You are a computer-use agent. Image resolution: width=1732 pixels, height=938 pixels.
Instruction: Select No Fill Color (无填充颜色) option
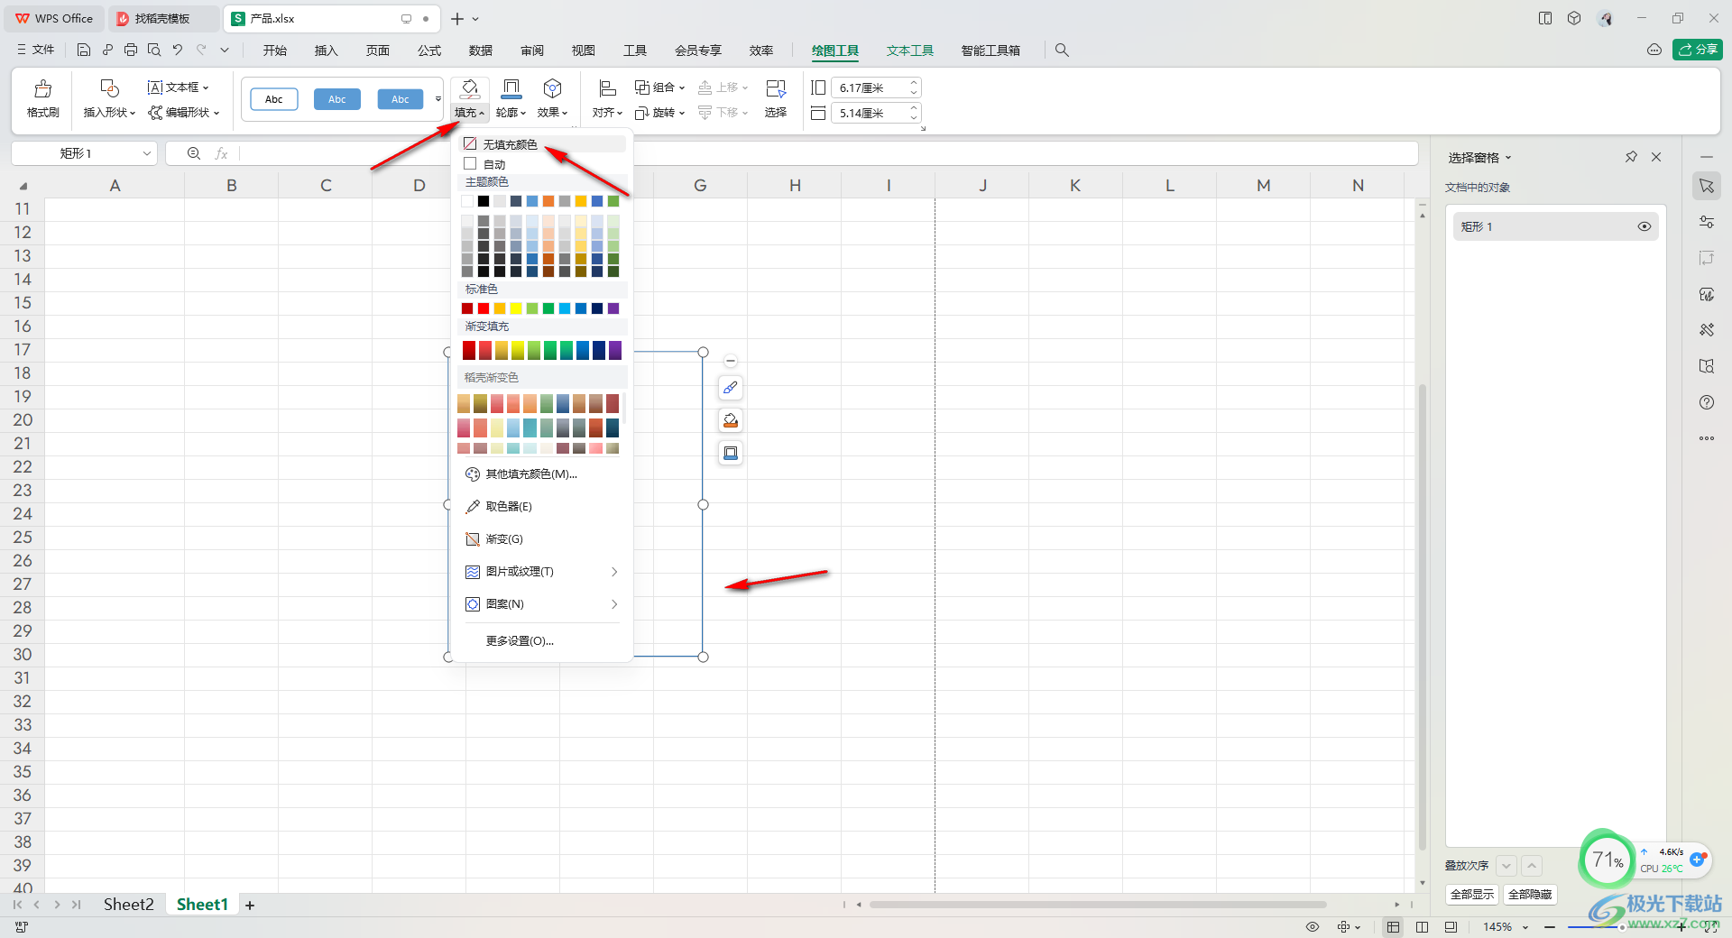[x=543, y=144]
